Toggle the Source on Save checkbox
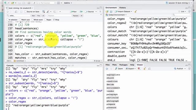 click(x=25, y=12)
